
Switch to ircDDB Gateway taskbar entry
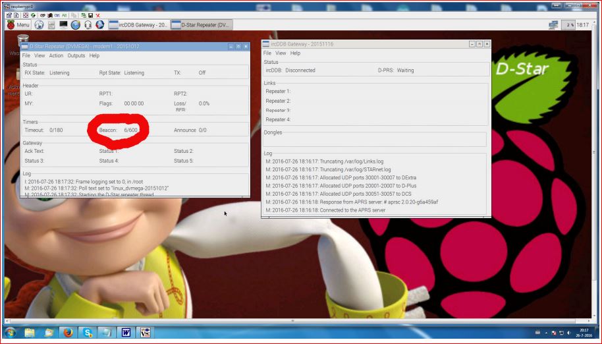pos(138,25)
